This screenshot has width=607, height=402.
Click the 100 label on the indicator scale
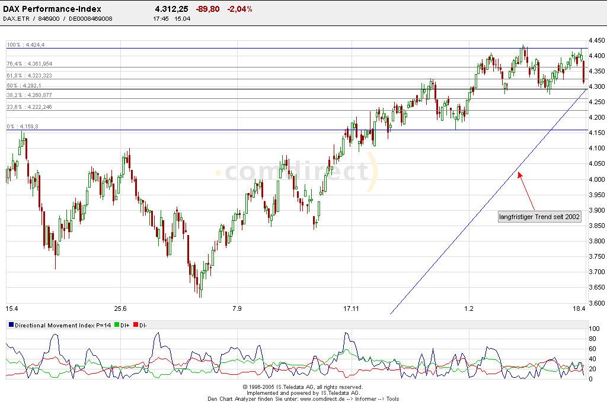594,329
